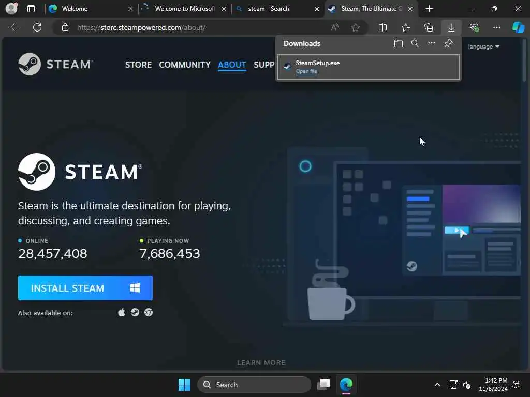Open Task View on taskbar
Viewport: 530px width, 397px height.
(323, 385)
